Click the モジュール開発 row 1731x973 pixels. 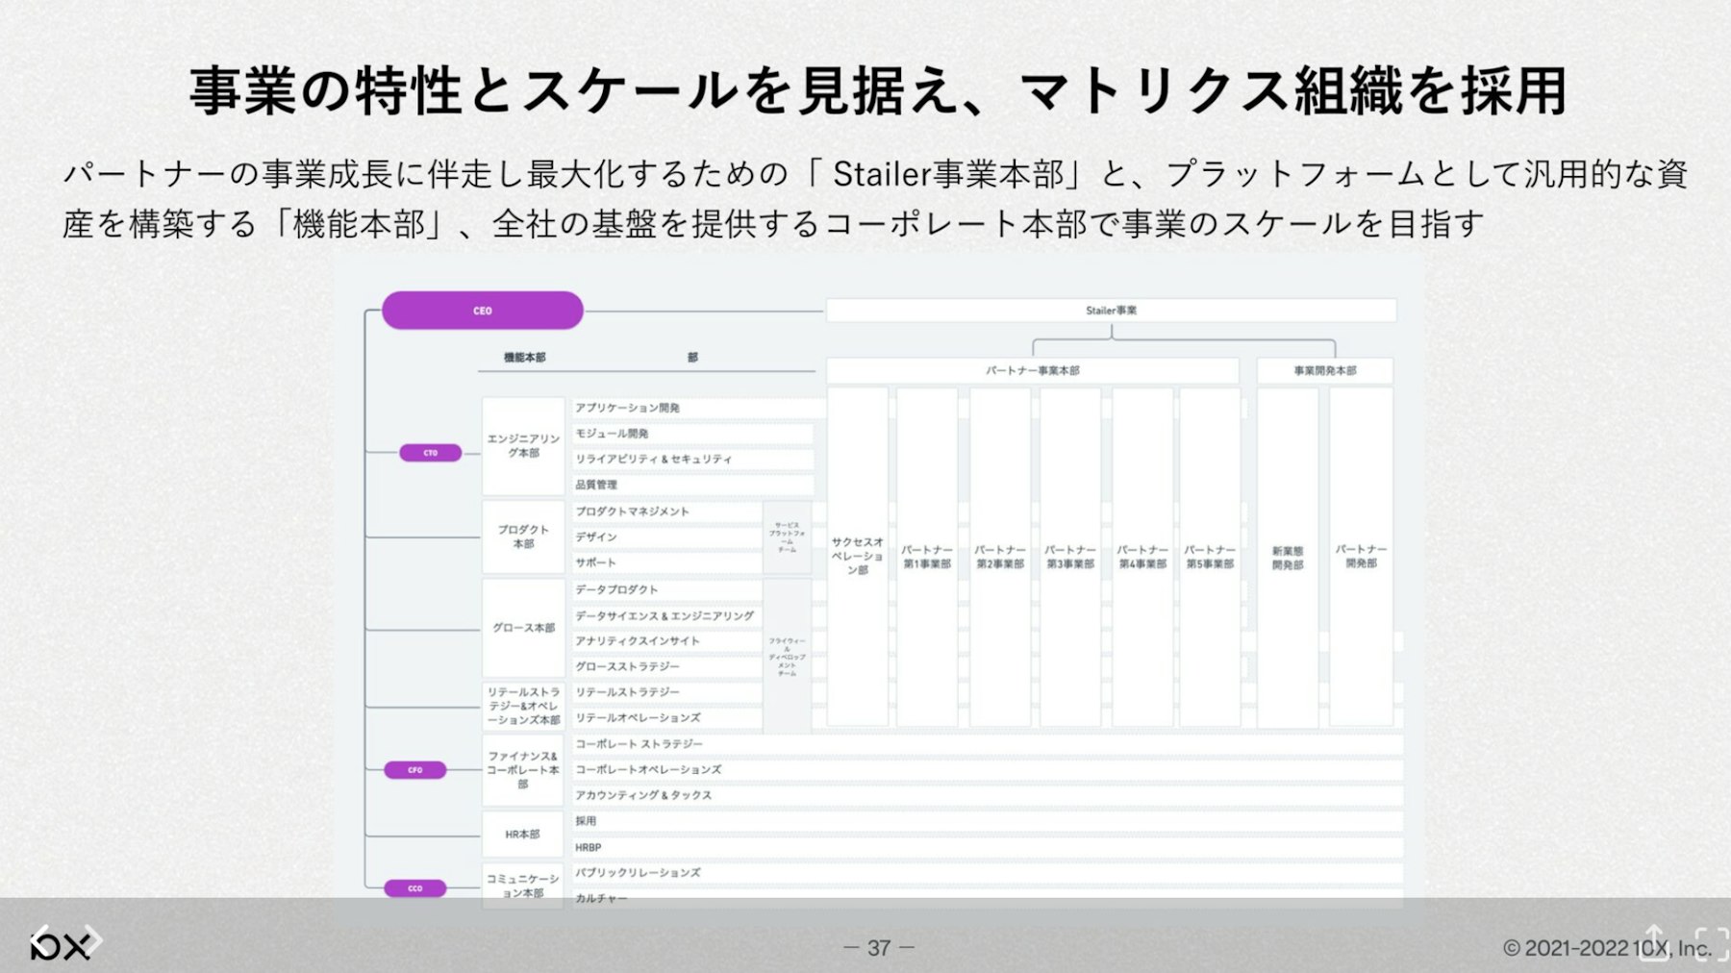[x=692, y=434]
